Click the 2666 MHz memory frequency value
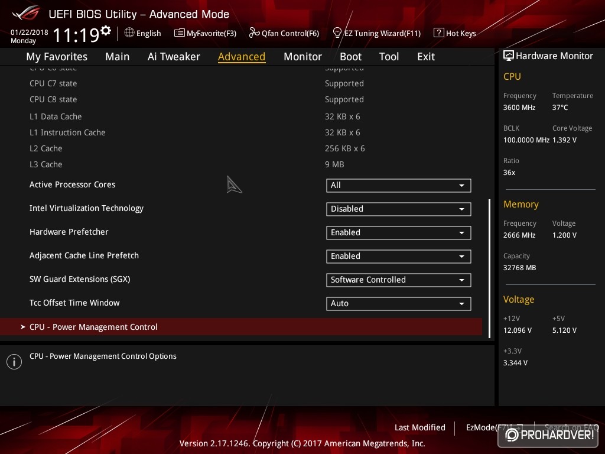Viewport: 605px width, 454px height. pyautogui.click(x=519, y=235)
